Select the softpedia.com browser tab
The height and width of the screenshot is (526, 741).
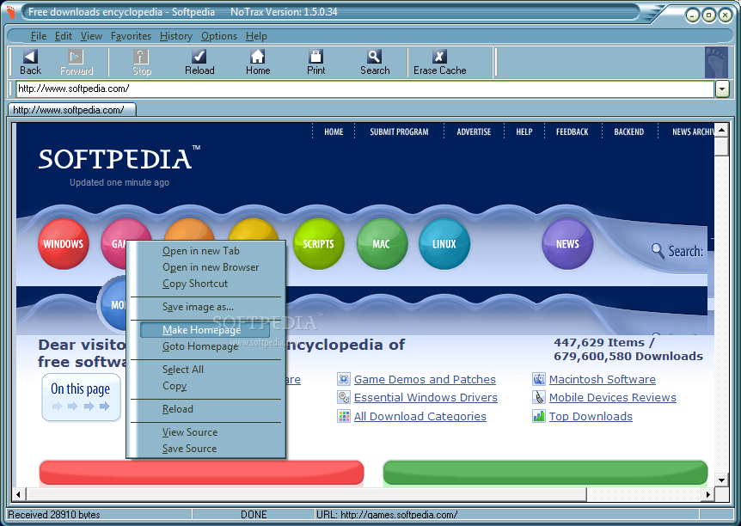coord(72,110)
